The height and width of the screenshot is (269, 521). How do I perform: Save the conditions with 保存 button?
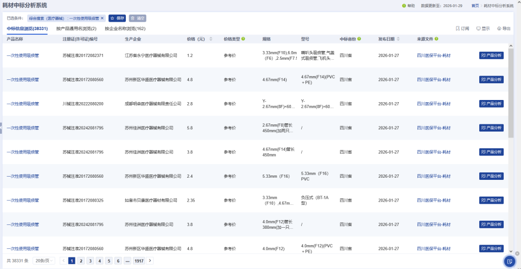click(117, 18)
